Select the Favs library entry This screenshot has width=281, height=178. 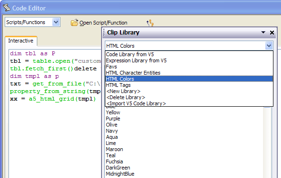coord(189,67)
